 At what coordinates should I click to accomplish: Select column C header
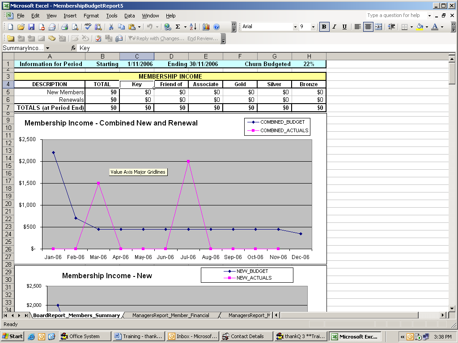pos(137,56)
